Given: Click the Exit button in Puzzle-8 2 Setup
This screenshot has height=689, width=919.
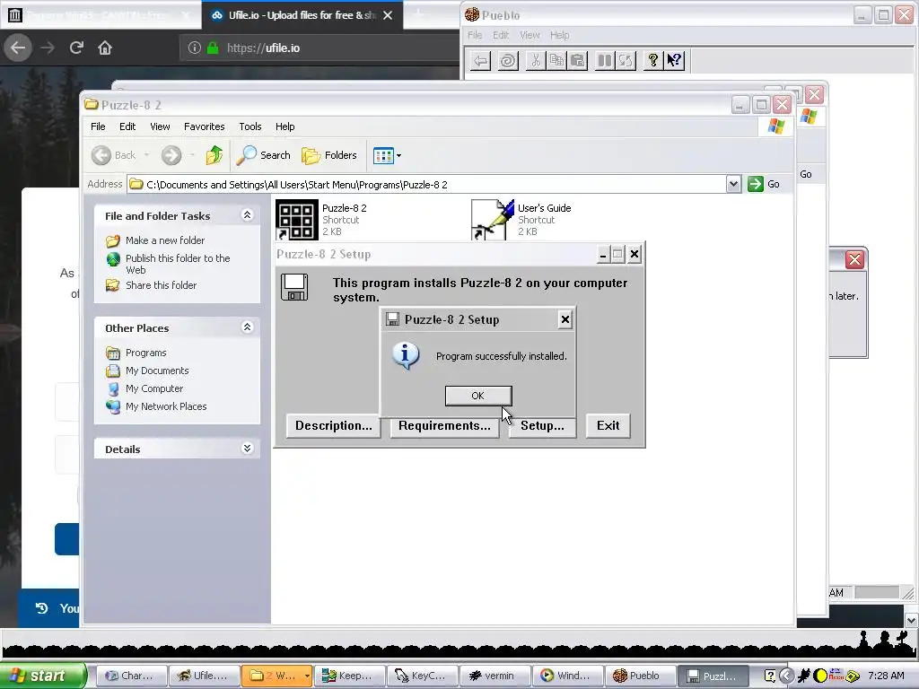Looking at the screenshot, I should click(608, 426).
